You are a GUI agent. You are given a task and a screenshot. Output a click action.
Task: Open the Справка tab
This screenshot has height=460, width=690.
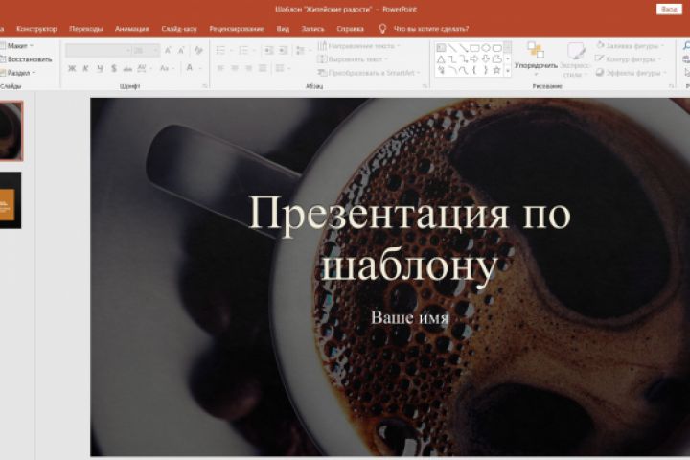click(351, 29)
